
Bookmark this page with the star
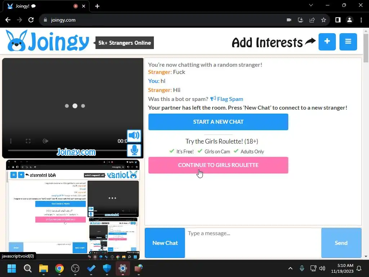point(324,20)
